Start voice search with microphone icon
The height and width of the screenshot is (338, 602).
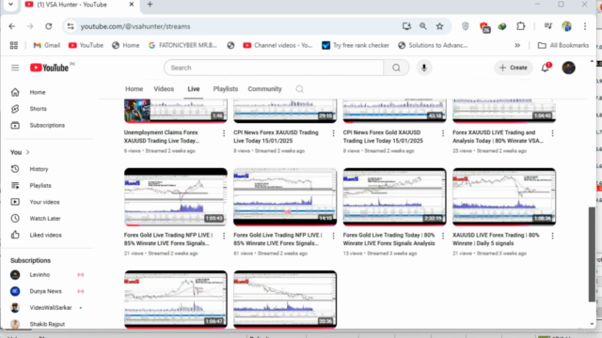tap(424, 68)
